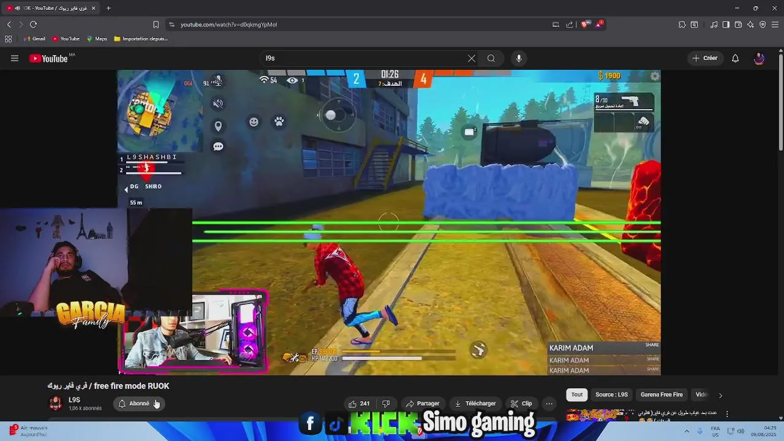Viewport: 784px width, 441px height.
Task: Select the Source : L9S chip
Action: pos(611,395)
